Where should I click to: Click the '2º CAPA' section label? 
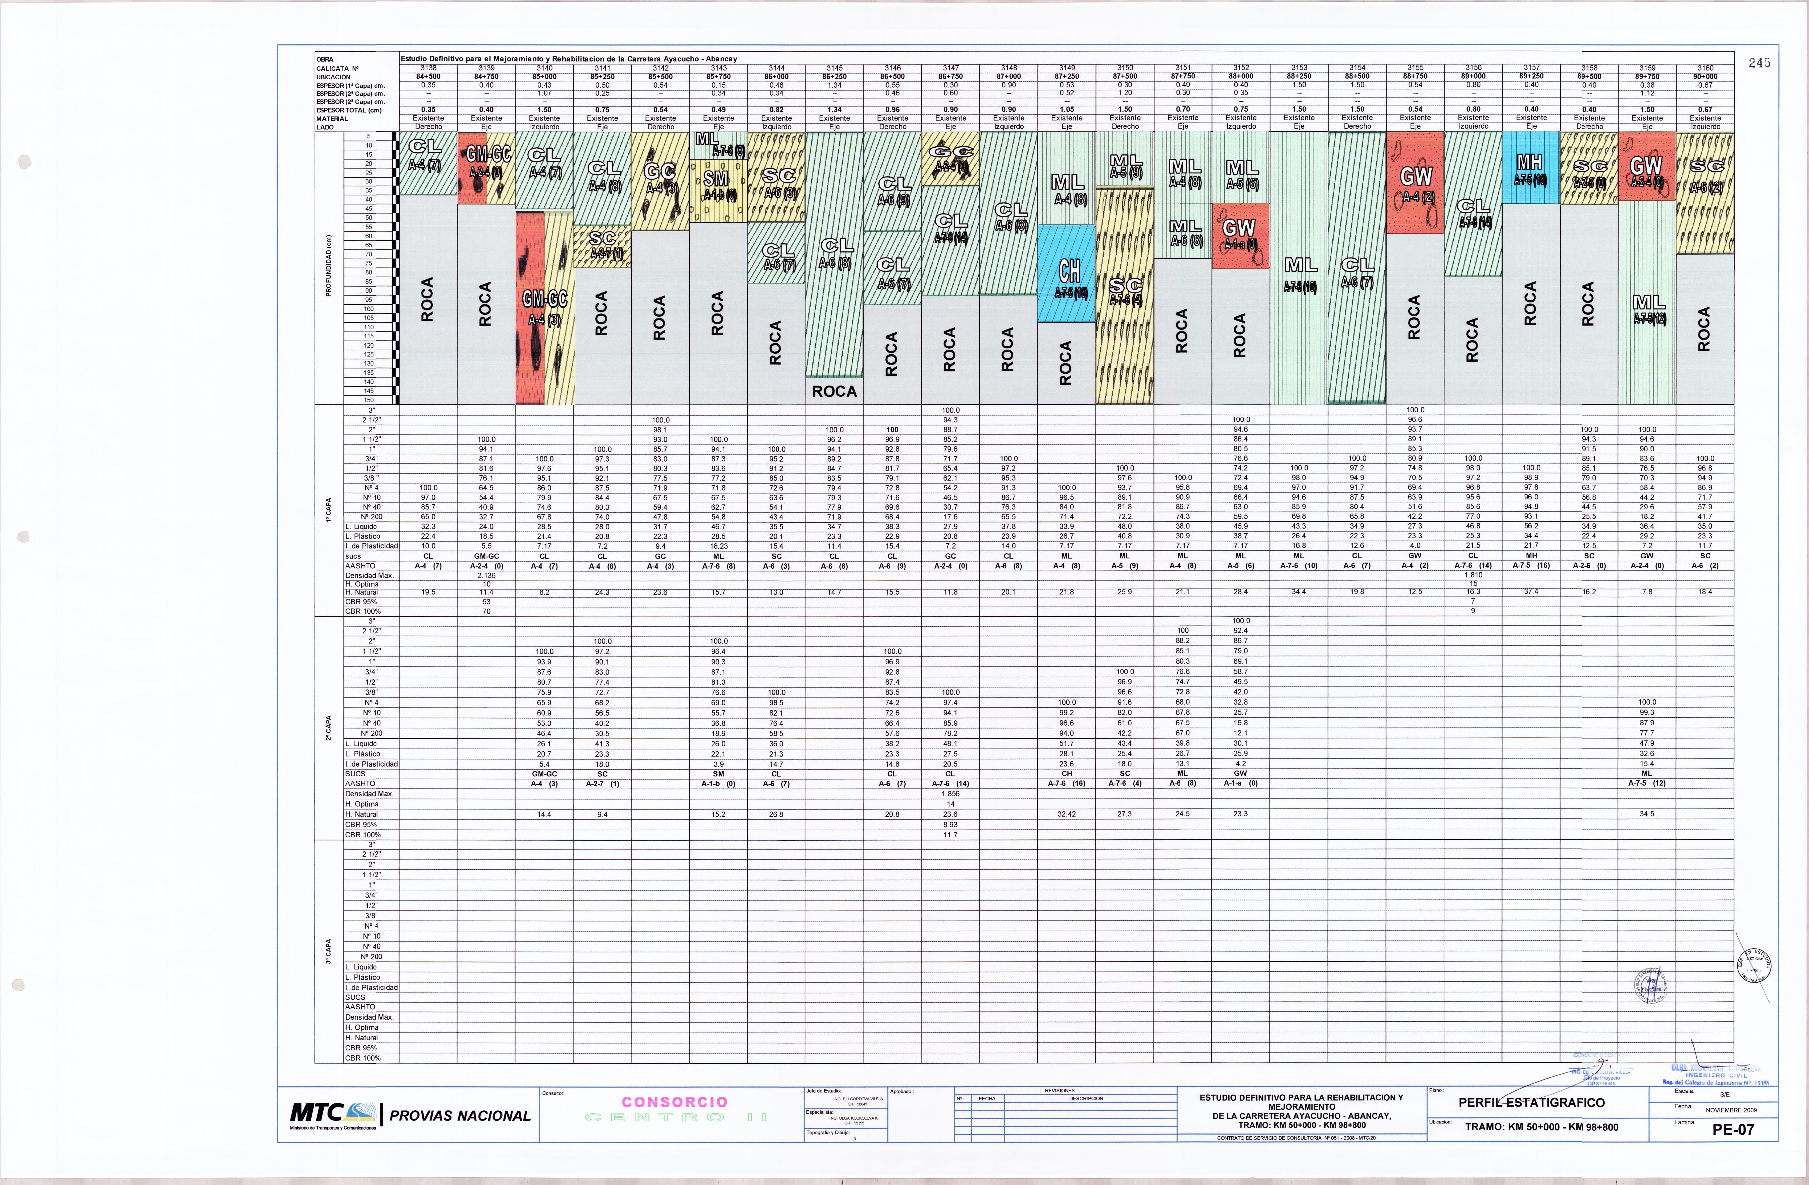(328, 728)
